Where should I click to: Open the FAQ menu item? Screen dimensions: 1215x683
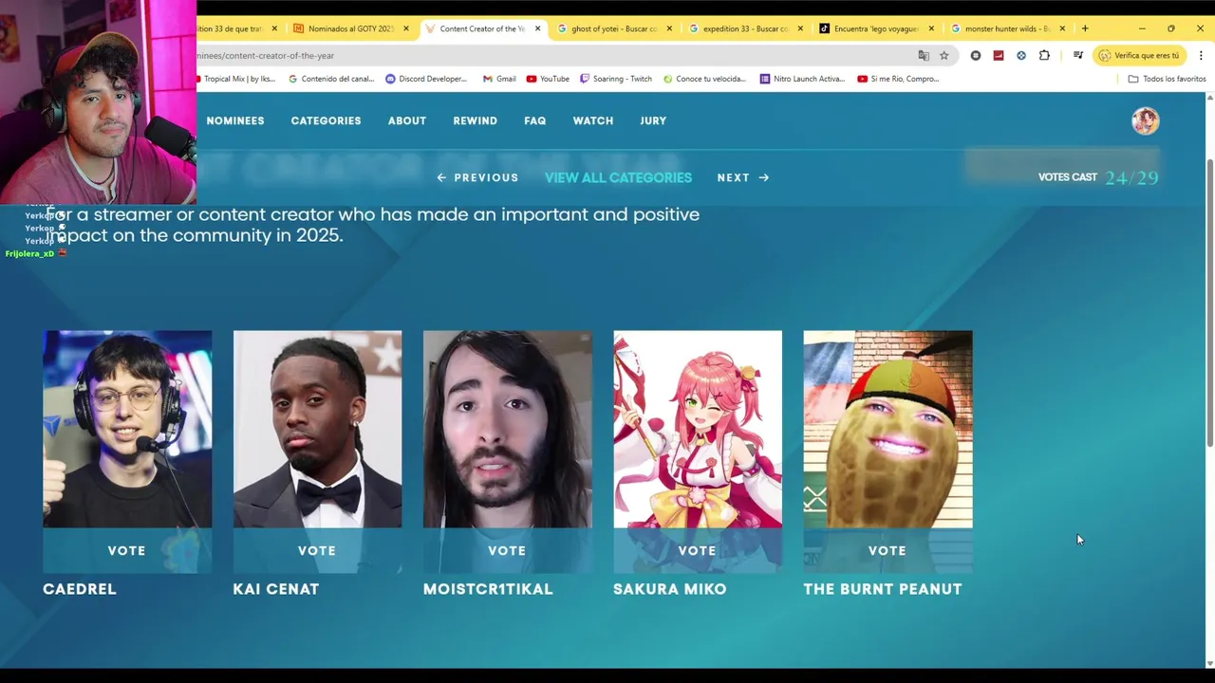(535, 120)
